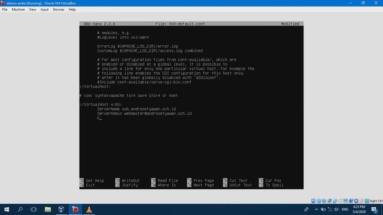This screenshot has width=383, height=215.
Task: Click the 'Get Help' nano shortcut label
Action: pyautogui.click(x=95, y=180)
